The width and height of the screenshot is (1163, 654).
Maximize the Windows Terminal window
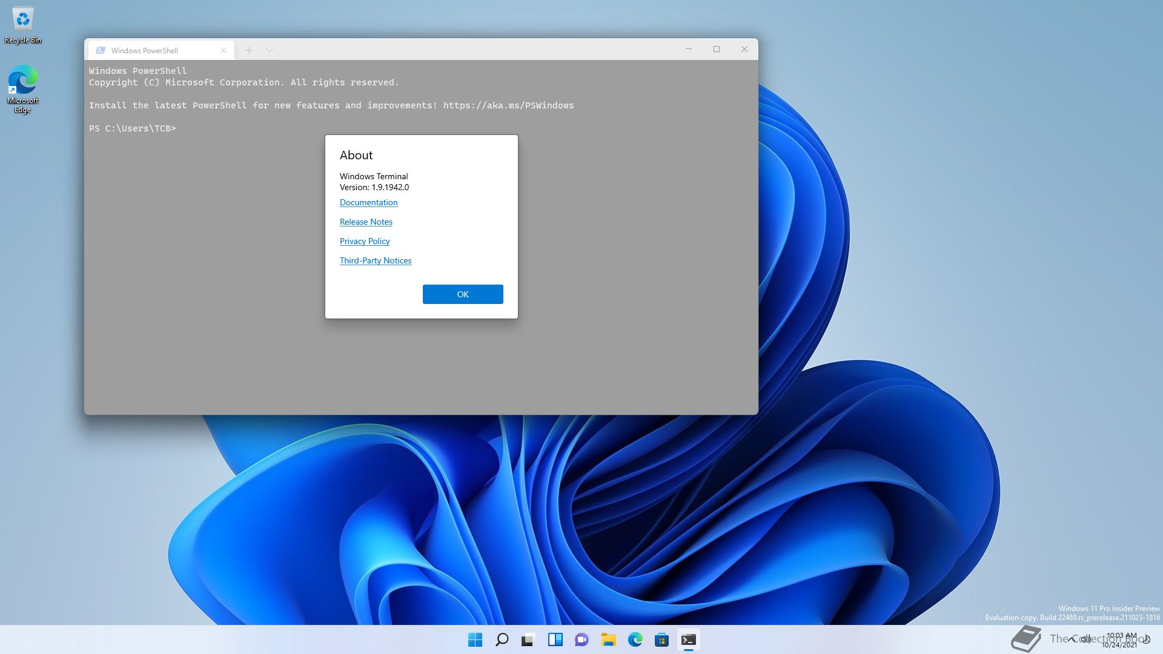pyautogui.click(x=717, y=49)
